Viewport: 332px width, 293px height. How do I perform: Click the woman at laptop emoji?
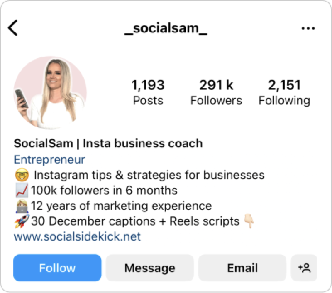[21, 206]
